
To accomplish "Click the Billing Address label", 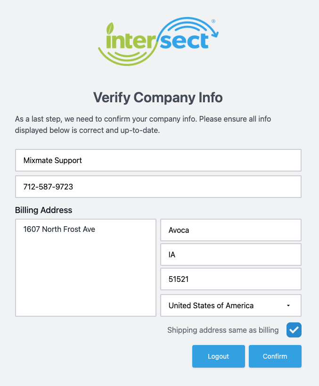I will (x=44, y=210).
